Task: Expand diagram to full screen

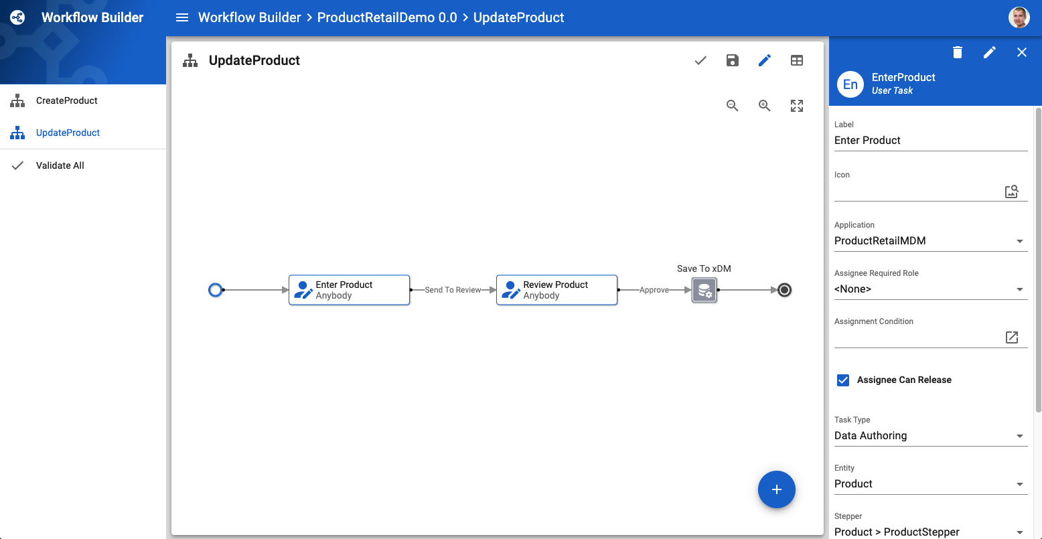Action: click(796, 105)
